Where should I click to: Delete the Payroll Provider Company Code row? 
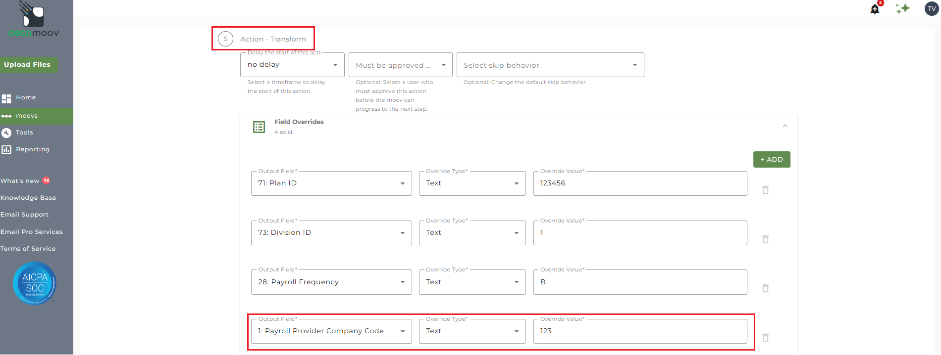[x=765, y=338]
